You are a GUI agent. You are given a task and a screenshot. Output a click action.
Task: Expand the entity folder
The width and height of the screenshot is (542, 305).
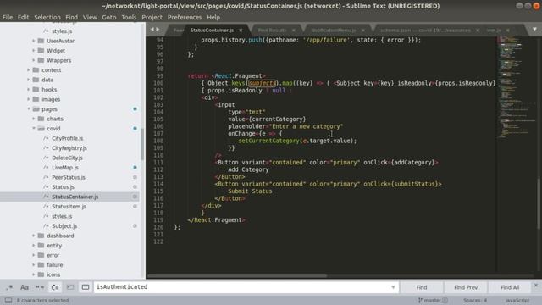(x=34, y=245)
